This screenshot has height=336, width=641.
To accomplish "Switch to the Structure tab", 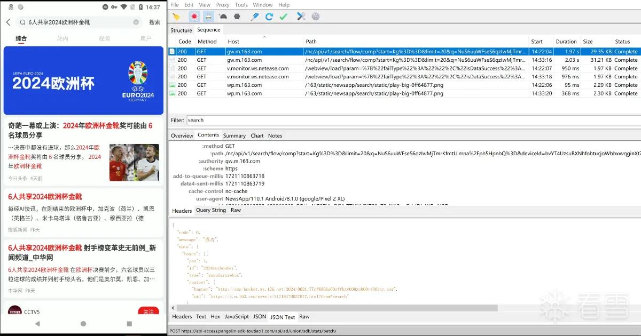I will pyautogui.click(x=181, y=30).
